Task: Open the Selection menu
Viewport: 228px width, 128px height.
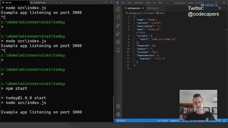Action: pos(138,2)
